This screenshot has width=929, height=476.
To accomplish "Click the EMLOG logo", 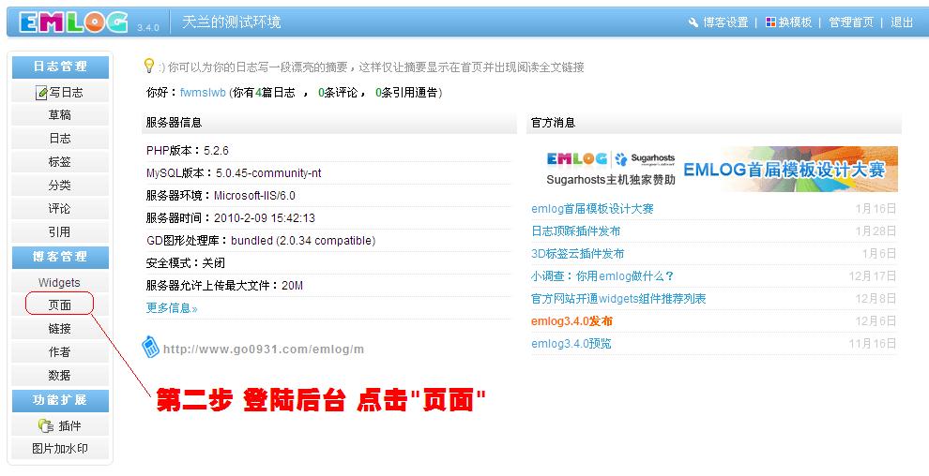I will (x=74, y=22).
